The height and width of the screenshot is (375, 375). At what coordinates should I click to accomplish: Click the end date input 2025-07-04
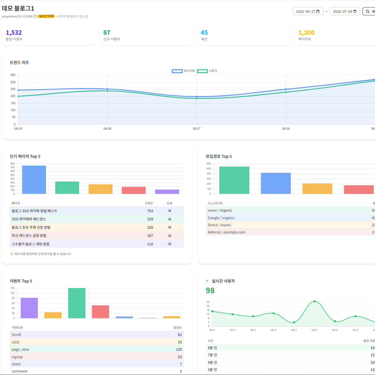coord(342,12)
